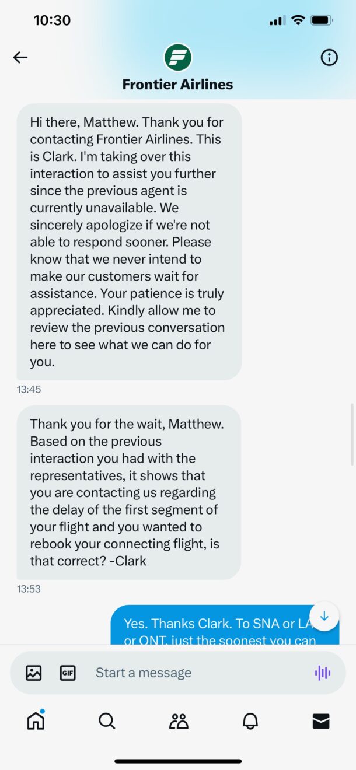Tap the Frontier Airlines profile avatar
Screen dimensions: 356x770
coord(178,57)
